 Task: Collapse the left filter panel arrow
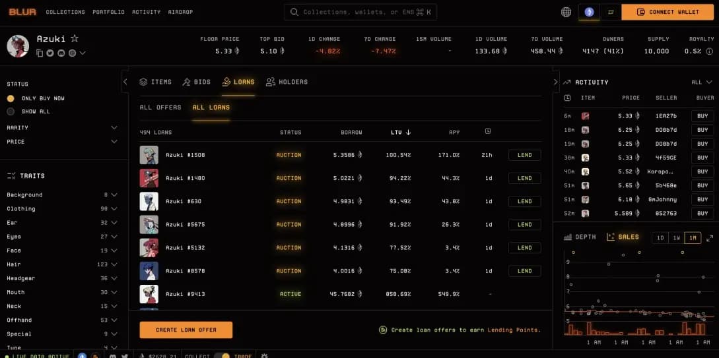(125, 82)
